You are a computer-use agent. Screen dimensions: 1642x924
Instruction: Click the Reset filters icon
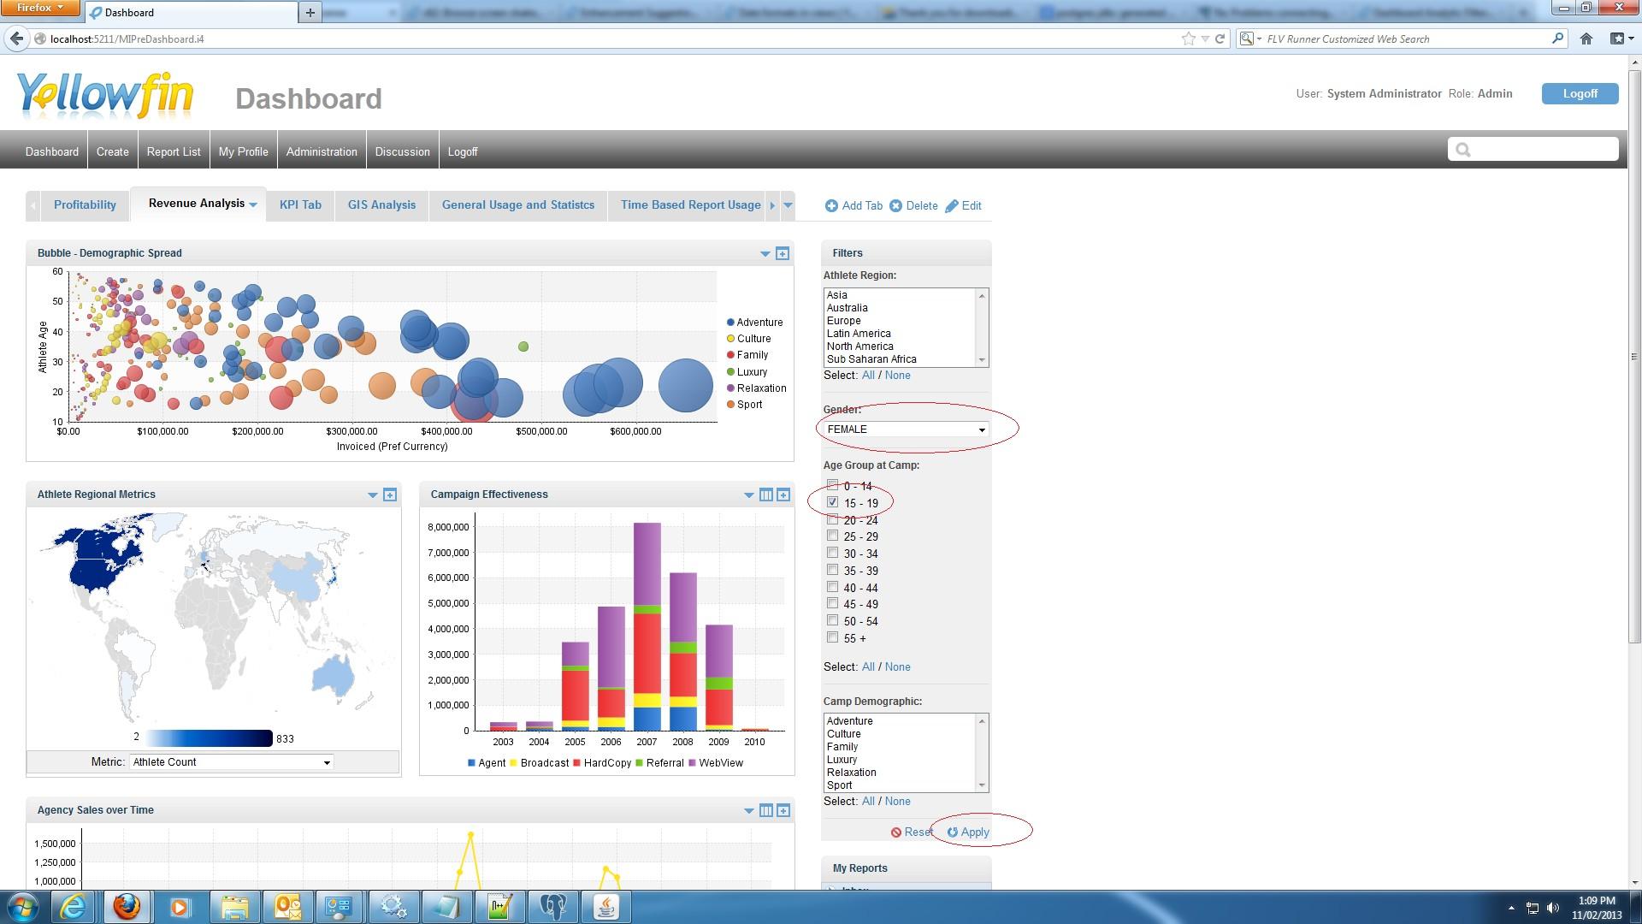coord(896,832)
